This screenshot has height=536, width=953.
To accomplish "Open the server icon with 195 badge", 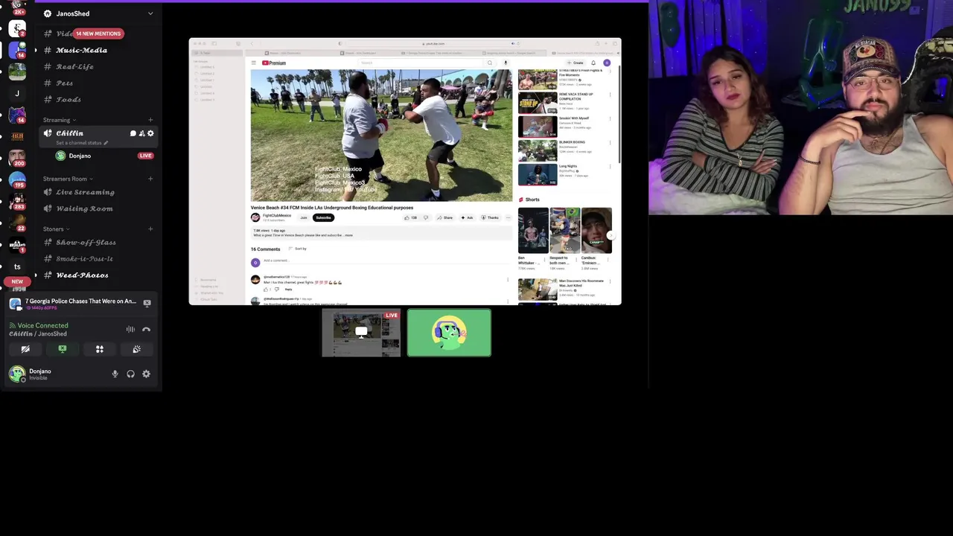I will (x=17, y=180).
